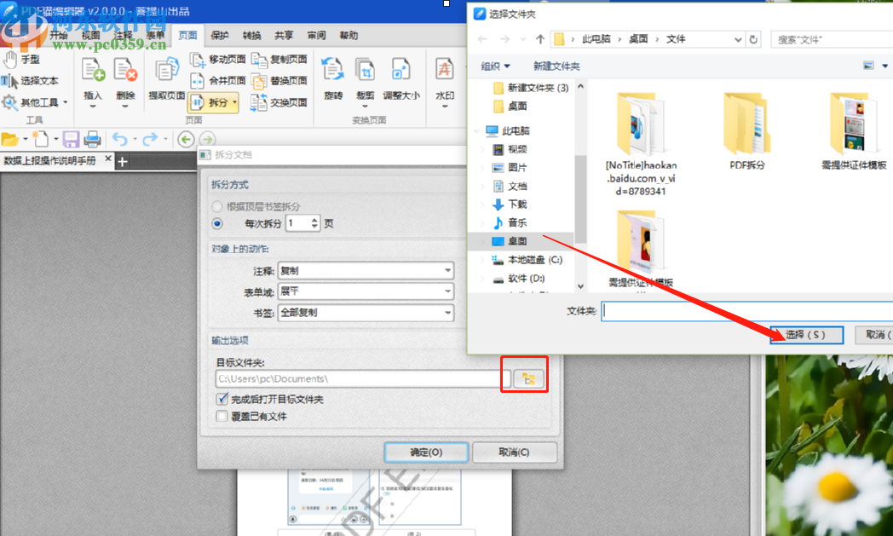Enable the 覆盖已有文件 checkbox

[222, 415]
